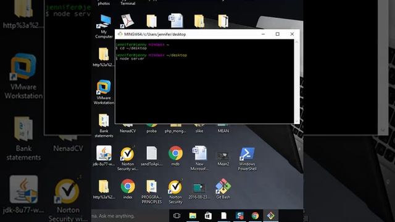
Task: Open the New Microsof... document
Action: click(199, 158)
